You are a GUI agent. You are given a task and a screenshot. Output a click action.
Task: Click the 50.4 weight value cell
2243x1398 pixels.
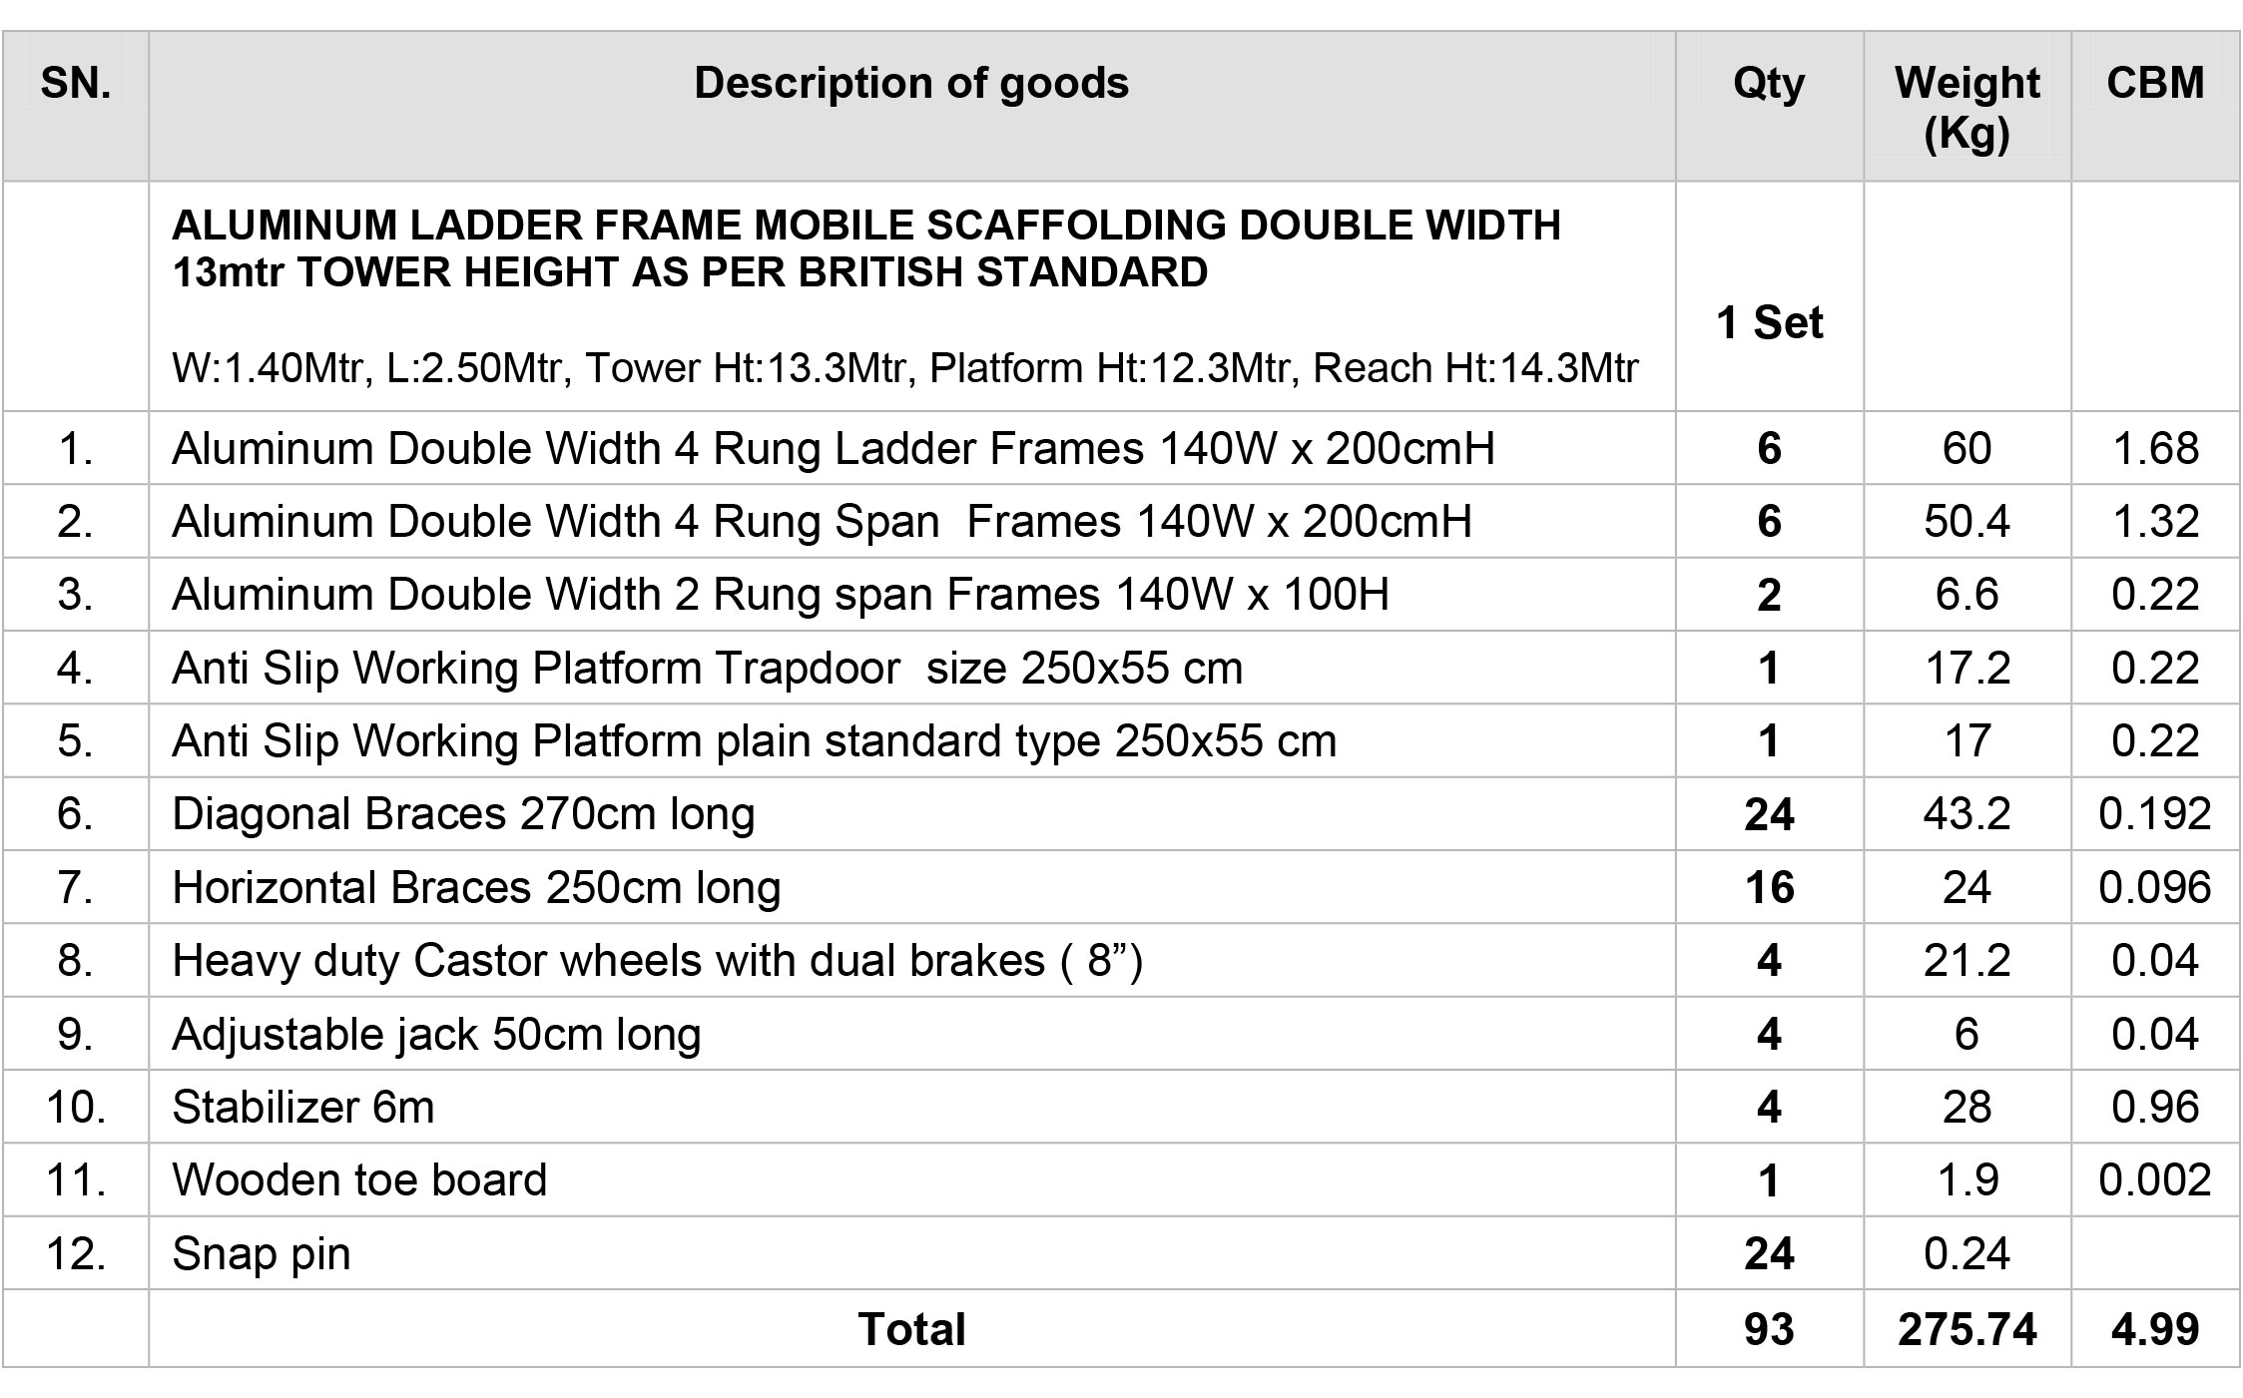(x=1966, y=521)
